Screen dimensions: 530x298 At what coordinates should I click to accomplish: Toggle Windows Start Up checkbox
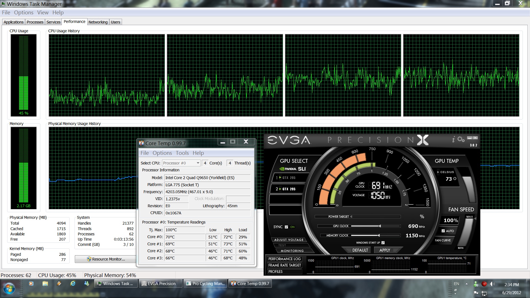click(383, 243)
